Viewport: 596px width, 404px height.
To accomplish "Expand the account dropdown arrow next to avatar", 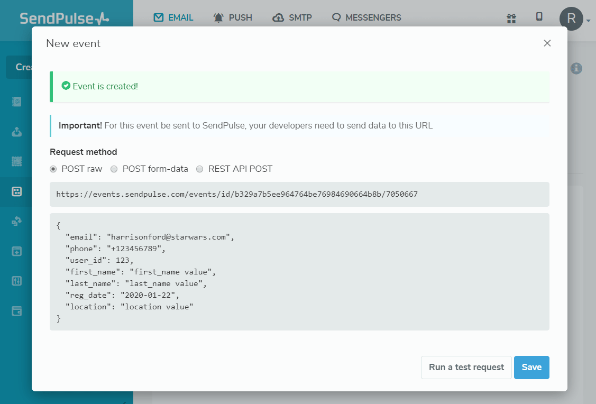I will tap(588, 21).
